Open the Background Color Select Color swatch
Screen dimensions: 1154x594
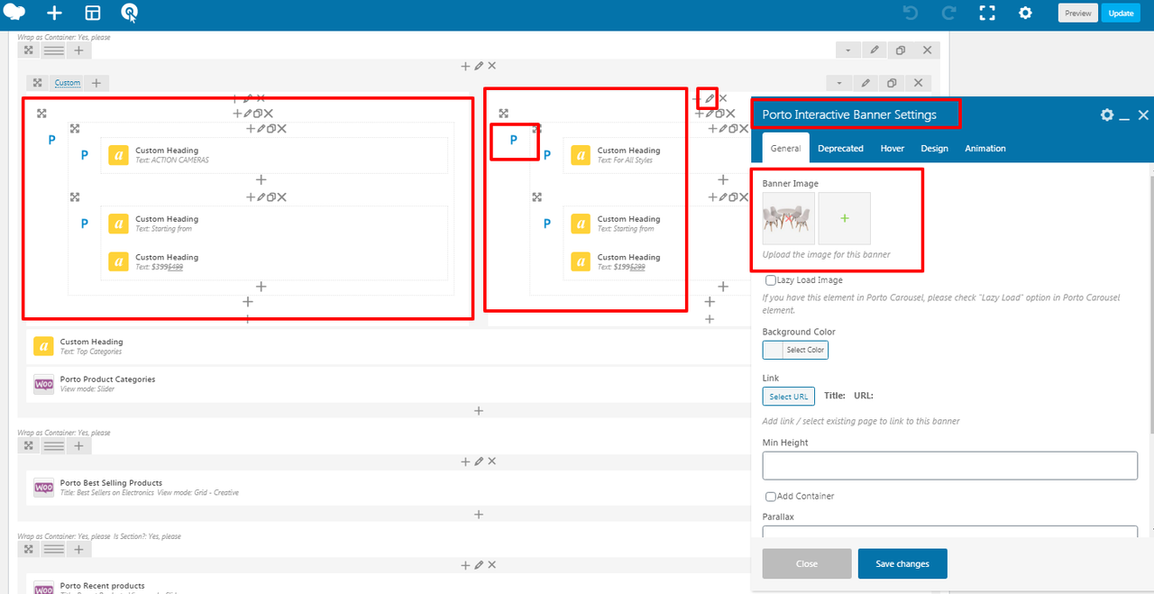click(795, 350)
